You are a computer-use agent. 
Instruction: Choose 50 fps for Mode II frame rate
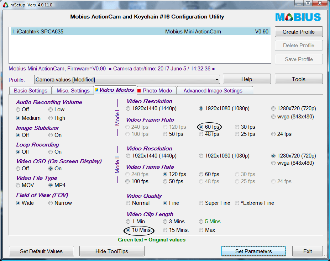point(173,181)
